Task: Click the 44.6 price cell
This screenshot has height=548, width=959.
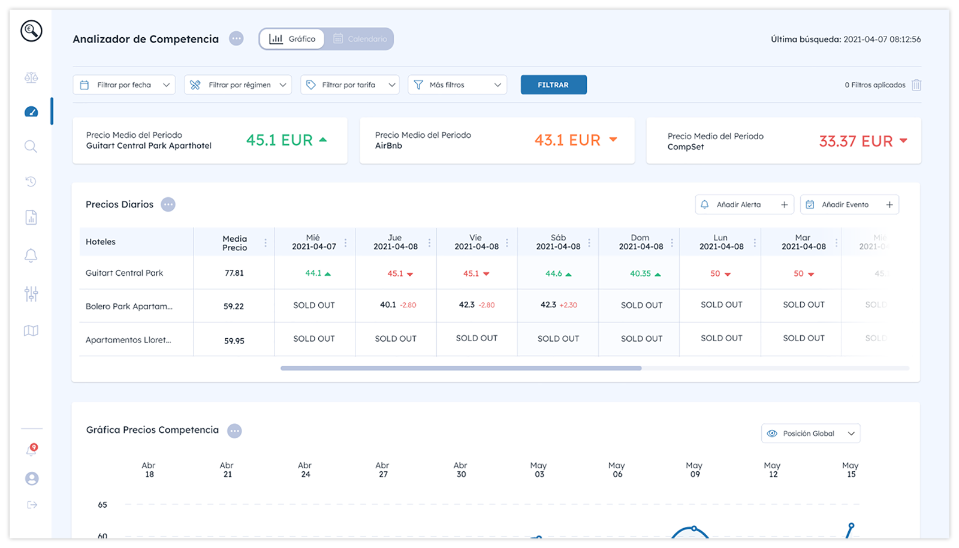Action: [x=558, y=273]
